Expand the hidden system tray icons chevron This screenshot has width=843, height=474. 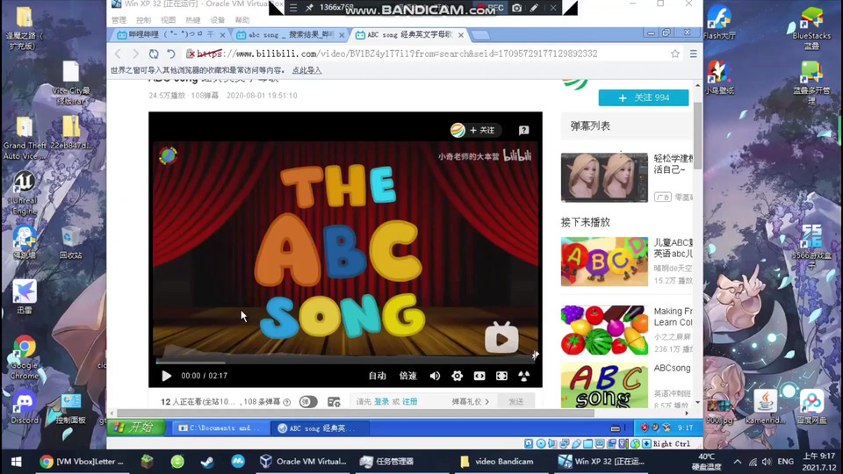[x=737, y=462]
